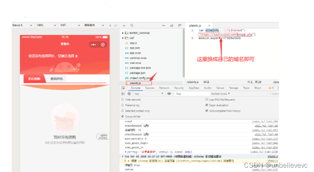This screenshot has width=314, height=172.
Task: Switch to the Audits tab
Action: pos(208,88)
